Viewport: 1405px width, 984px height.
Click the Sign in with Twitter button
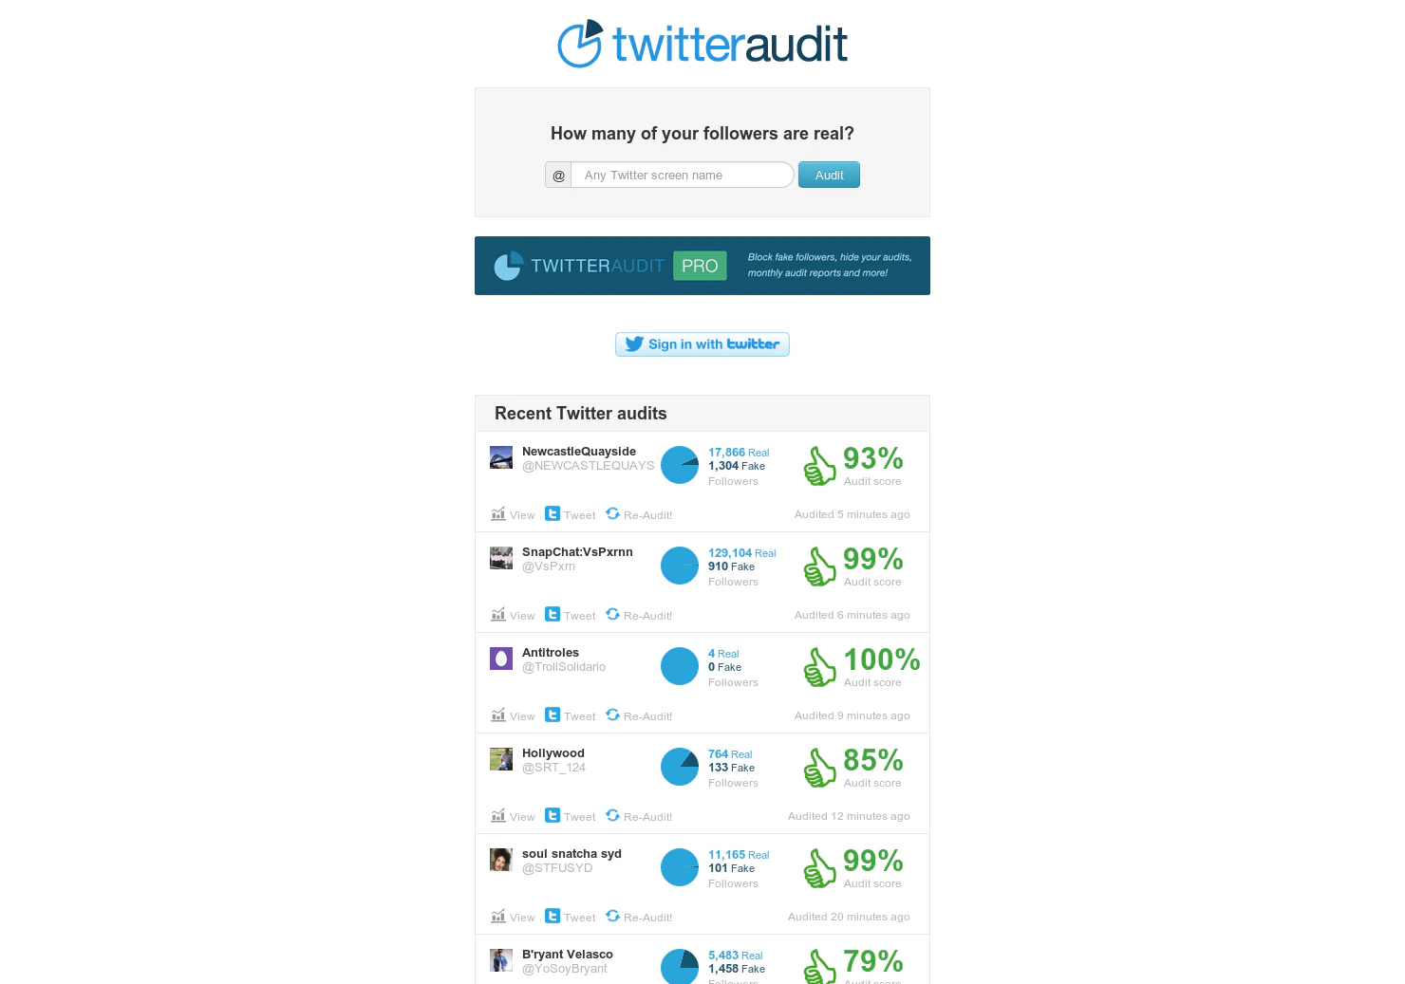pos(702,344)
